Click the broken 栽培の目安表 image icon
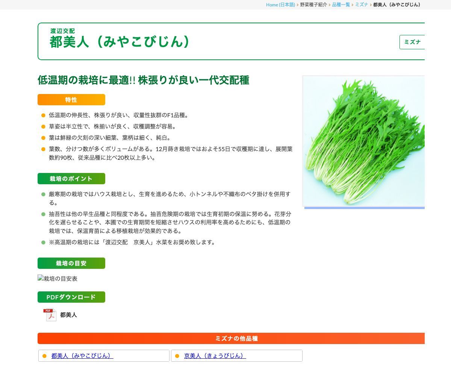Image resolution: width=451 pixels, height=376 pixels. point(41,279)
